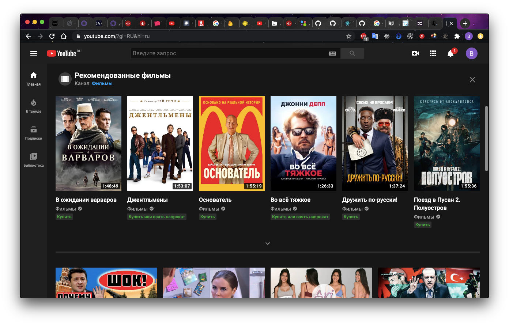
Task: Open the Поезд в Пусан 2 poster
Action: pos(447,143)
